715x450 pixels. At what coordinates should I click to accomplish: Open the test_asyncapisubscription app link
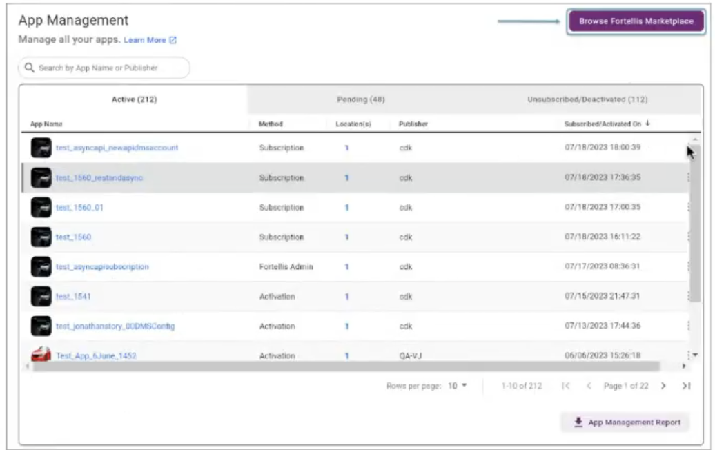pos(102,266)
